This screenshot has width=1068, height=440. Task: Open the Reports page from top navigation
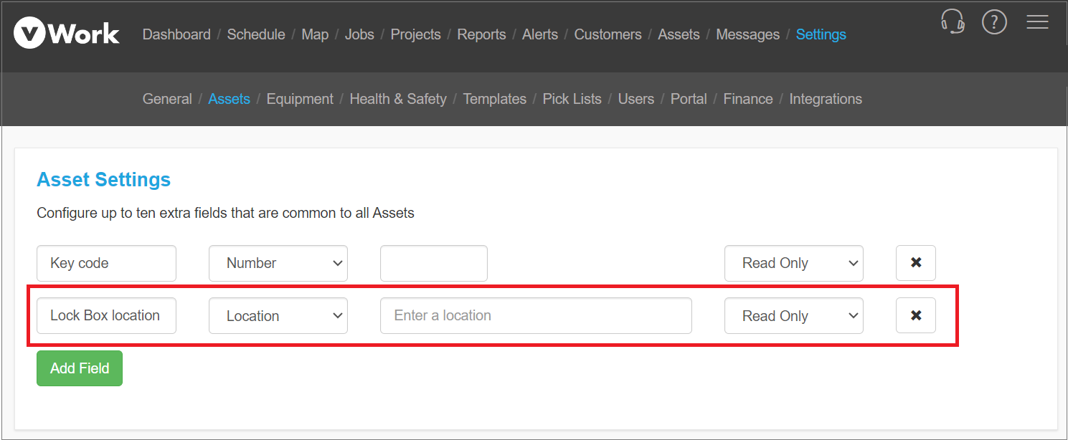click(481, 34)
